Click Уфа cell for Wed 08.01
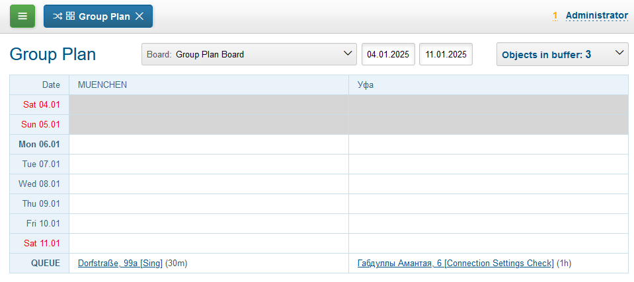The image size is (634, 282). coord(488,184)
